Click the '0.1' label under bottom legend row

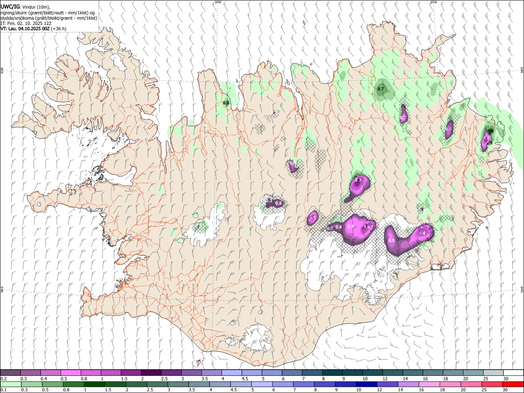click(x=4, y=390)
